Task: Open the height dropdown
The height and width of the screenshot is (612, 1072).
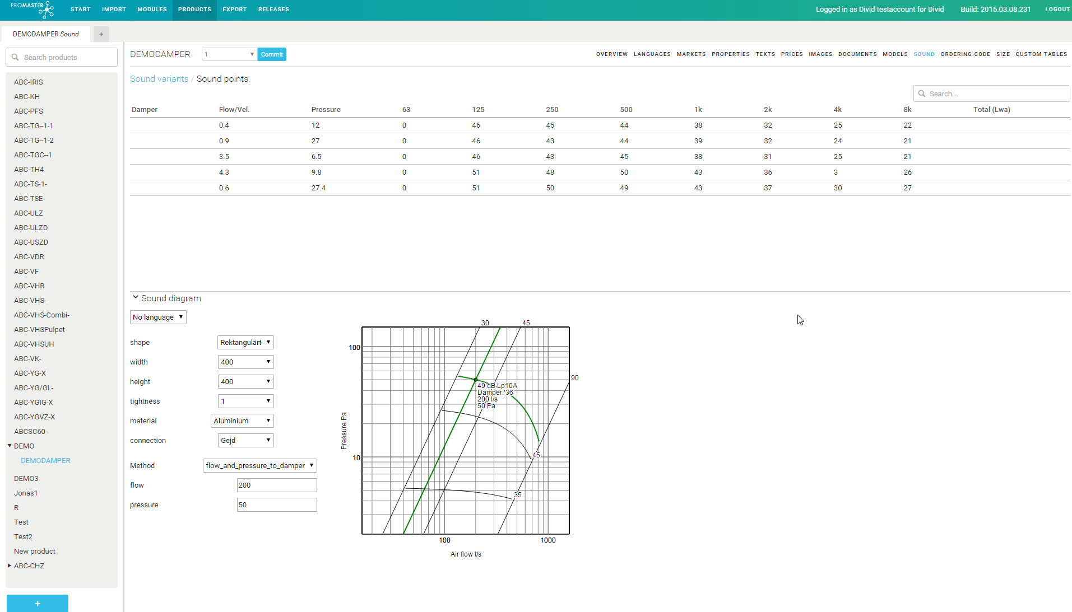Action: (245, 381)
